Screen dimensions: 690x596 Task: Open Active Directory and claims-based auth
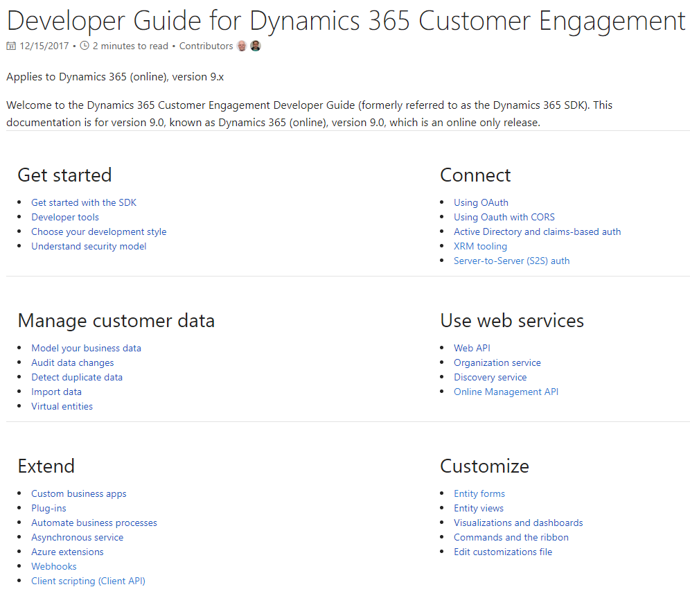[x=538, y=231]
